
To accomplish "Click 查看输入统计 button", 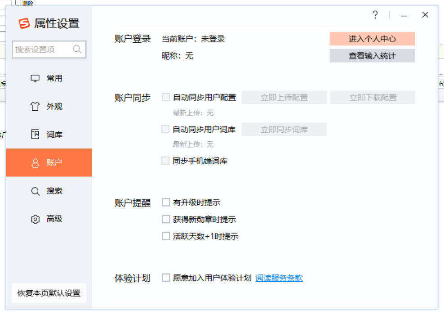I will [373, 56].
